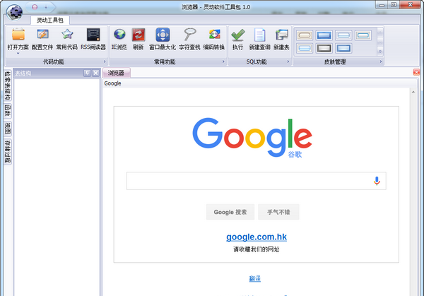The image size is (424, 296).
Task: Close the 表结构 panel
Action: click(x=95, y=73)
